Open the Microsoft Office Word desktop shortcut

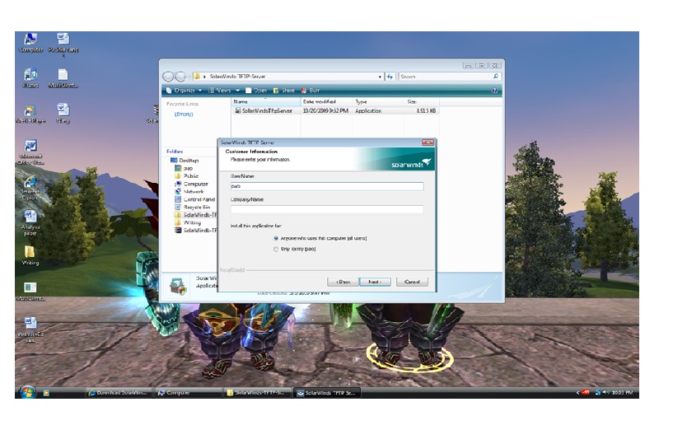(30, 152)
